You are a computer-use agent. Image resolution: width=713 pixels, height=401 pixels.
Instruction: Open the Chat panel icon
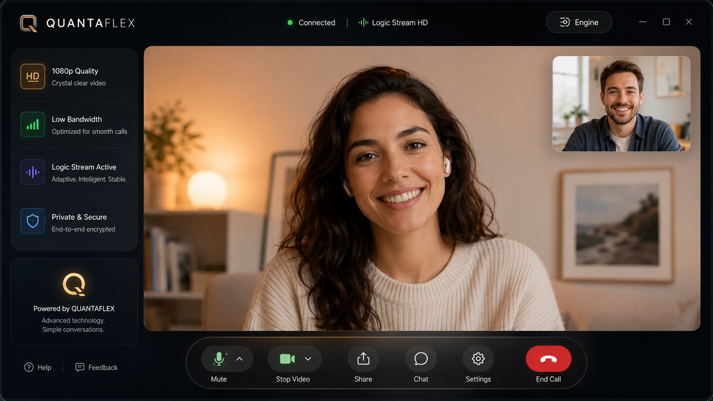coord(421,359)
